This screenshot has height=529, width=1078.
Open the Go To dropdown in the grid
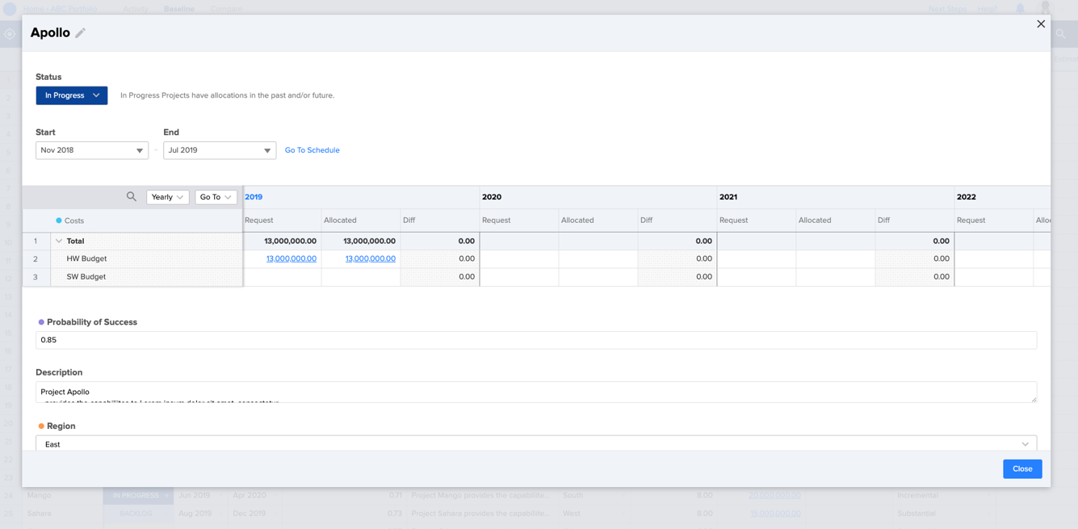(x=216, y=197)
